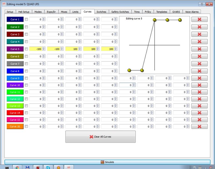Viewport: 215px width, 169px height.
Task: Increase the first Curve 5 point value
Action: pyautogui.click(x=44, y=48)
